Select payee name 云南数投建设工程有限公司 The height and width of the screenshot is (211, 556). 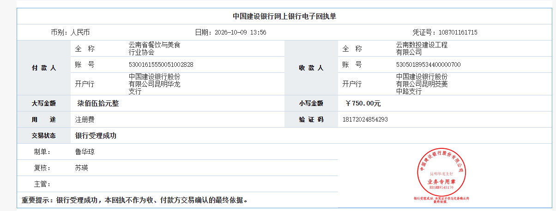422,49
